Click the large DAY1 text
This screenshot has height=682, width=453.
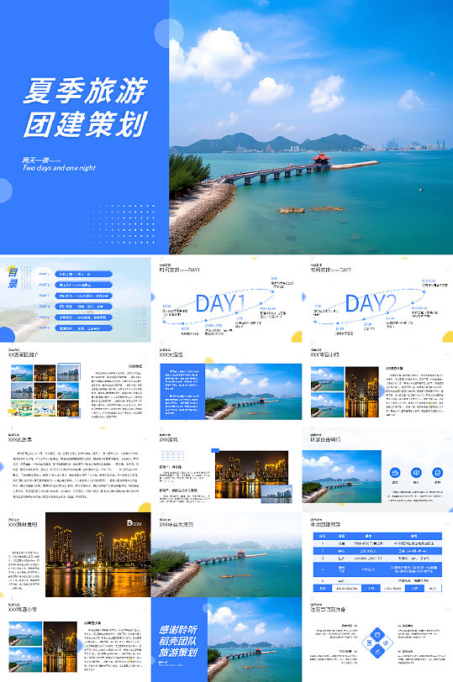point(221,303)
